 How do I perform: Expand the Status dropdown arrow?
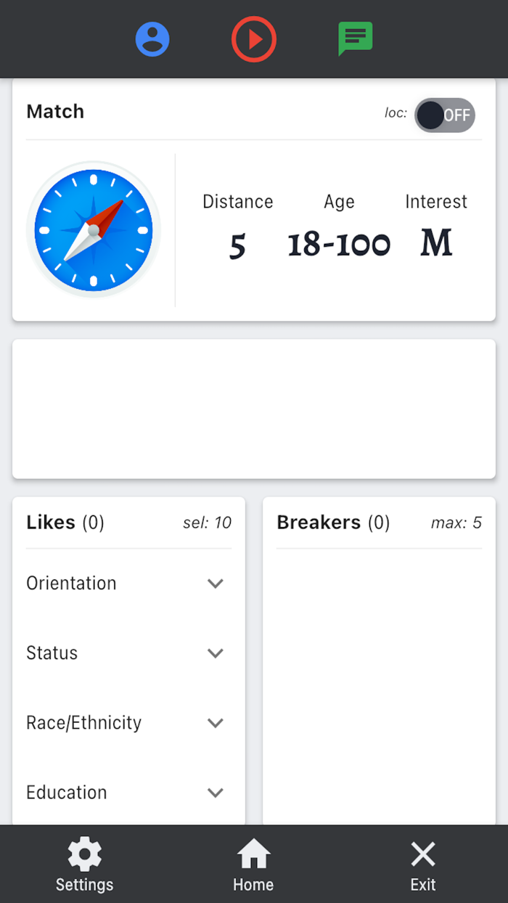(x=215, y=653)
